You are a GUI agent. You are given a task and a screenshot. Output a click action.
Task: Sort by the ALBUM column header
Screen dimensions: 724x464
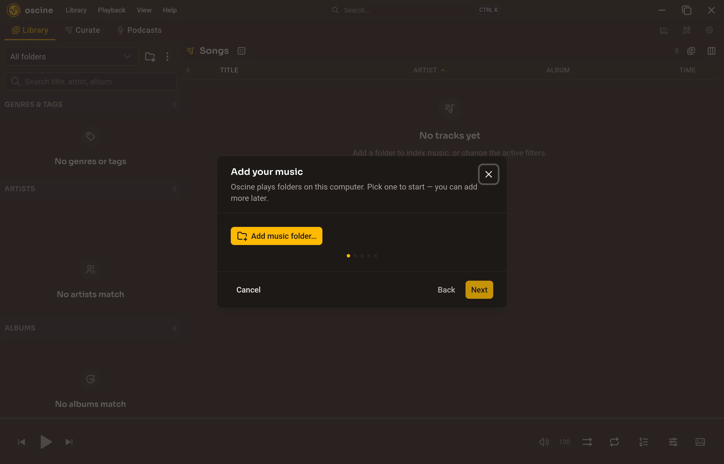pyautogui.click(x=558, y=70)
